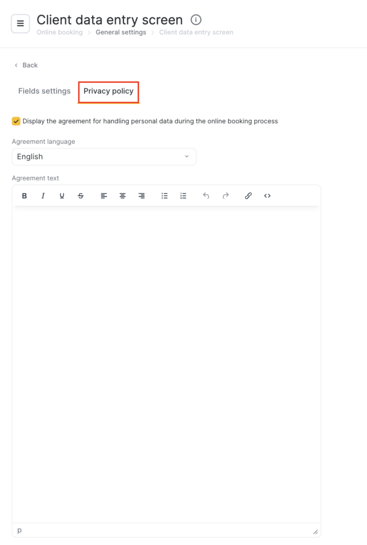Insert a hyperlink into agreement
Screen dimensions: 367x545
(248, 196)
